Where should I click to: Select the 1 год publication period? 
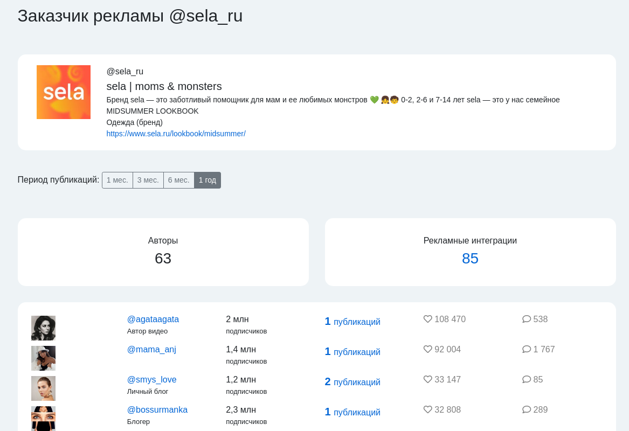point(208,180)
